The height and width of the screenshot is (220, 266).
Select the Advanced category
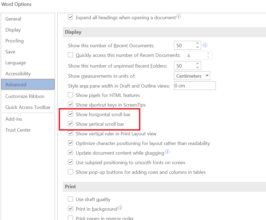click(x=28, y=84)
